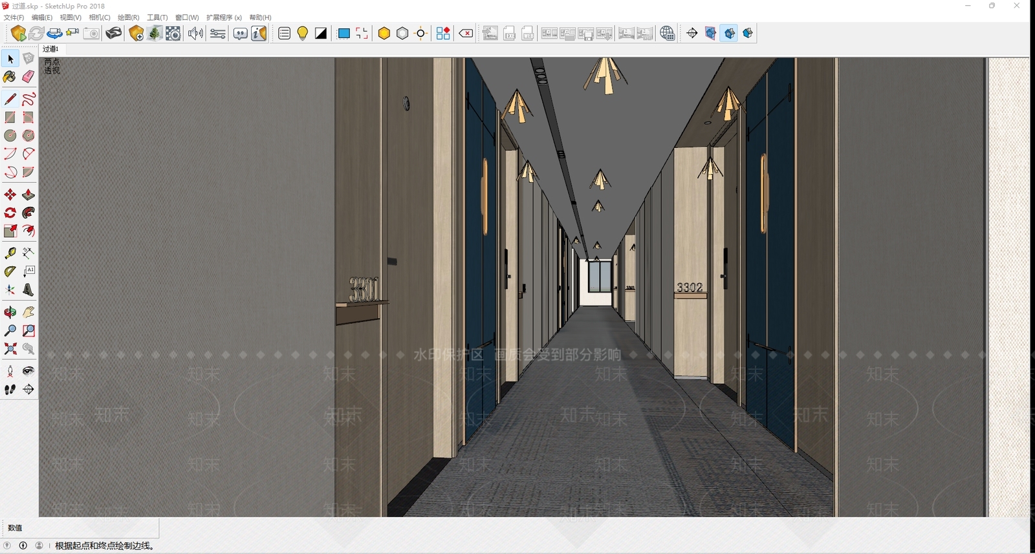Viewport: 1035px width, 554px height.
Task: Choose the Follow Me tool
Action: [28, 213]
